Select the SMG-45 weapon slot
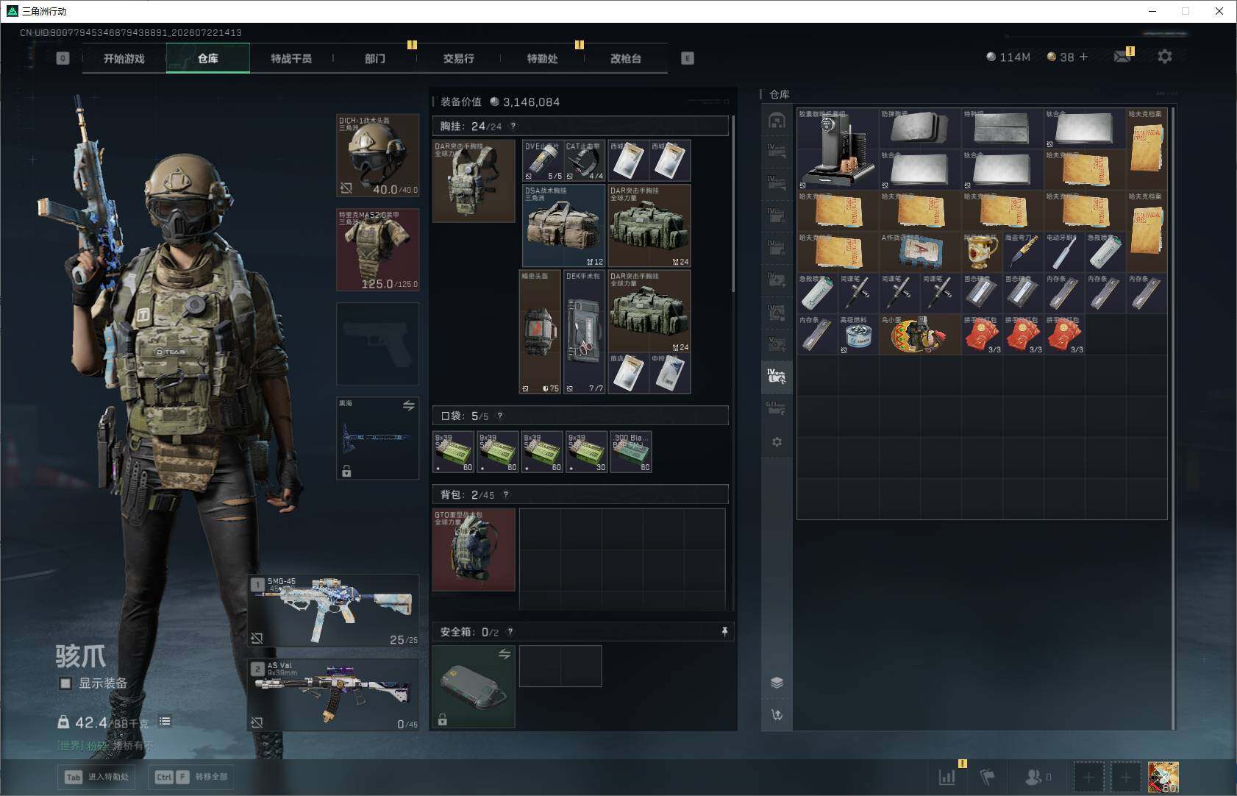Viewport: 1237px width, 796px height. (333, 611)
